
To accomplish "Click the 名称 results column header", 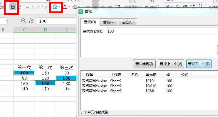I will [137, 75].
